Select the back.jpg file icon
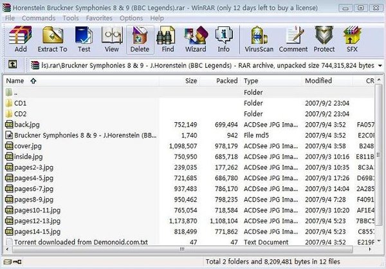The width and height of the screenshot is (386, 269). 9,124
